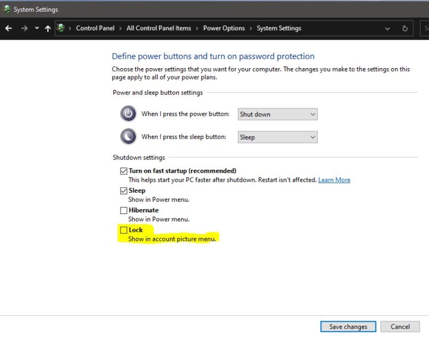Expand chevron after Control Panel breadcrumb
Screen dimensions: 429x338
[121, 28]
